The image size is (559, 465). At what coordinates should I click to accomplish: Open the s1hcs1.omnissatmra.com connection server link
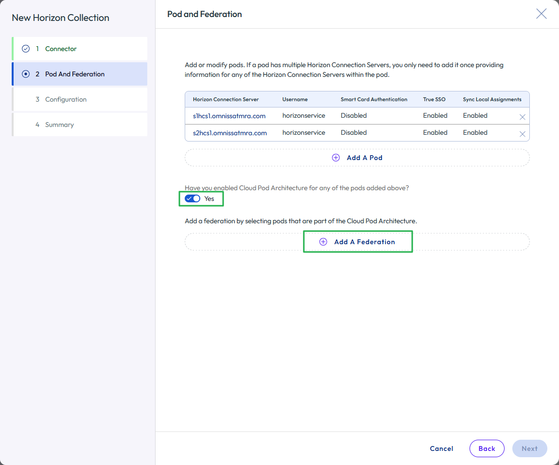[229, 116]
